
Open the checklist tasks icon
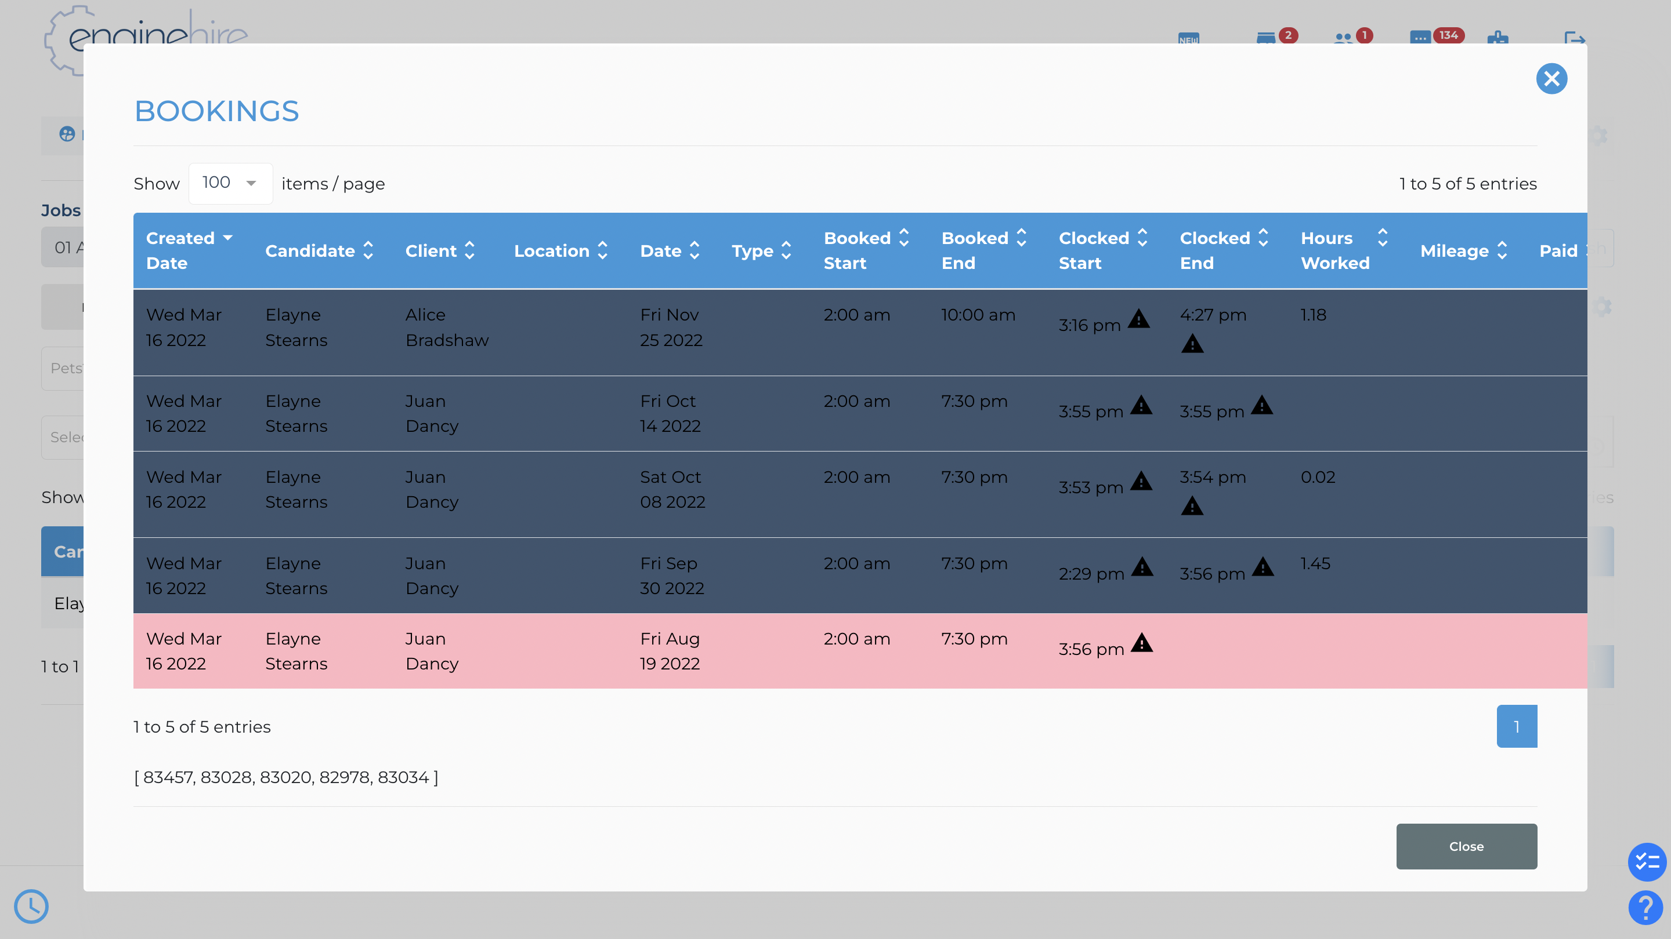click(x=1647, y=862)
